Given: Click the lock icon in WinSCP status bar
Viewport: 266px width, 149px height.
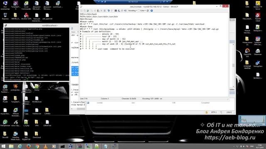Looking at the screenshot, I should pos(207,112).
